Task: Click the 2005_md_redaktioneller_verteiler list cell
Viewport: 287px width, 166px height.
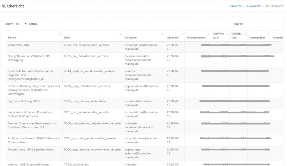Action: [87, 45]
